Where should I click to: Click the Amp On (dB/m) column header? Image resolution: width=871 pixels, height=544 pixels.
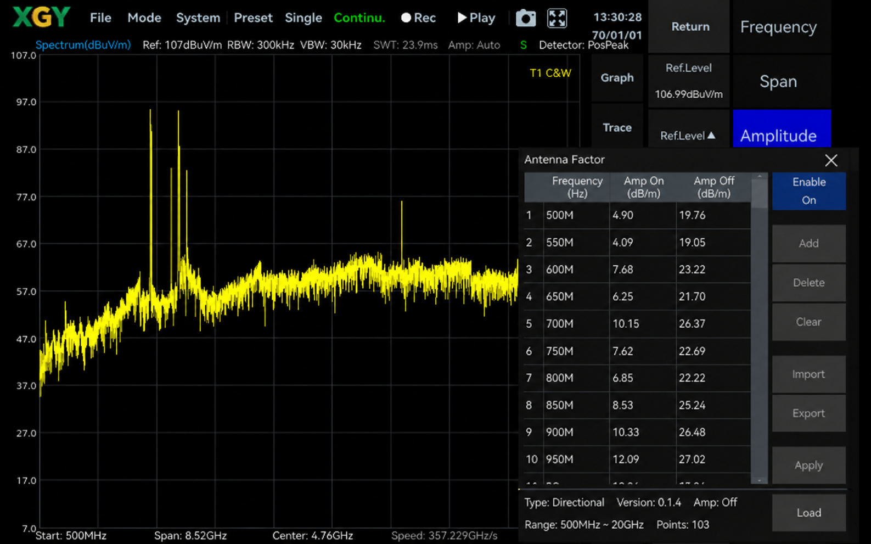coord(643,187)
